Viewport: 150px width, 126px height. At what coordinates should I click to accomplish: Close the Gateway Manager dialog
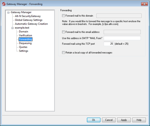[x=144, y=4]
